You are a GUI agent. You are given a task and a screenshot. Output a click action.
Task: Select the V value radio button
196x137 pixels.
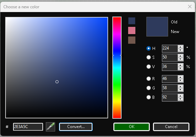(148, 66)
